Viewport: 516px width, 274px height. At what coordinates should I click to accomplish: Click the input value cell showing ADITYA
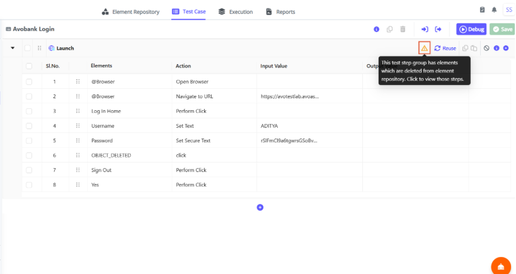(309, 125)
